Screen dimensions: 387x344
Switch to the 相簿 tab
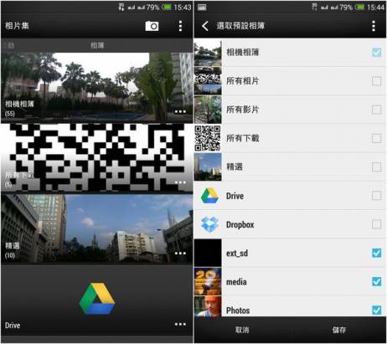coord(97,45)
